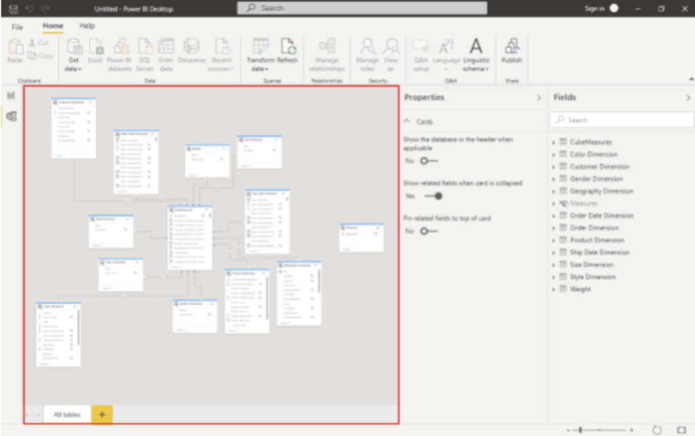Select Ship Date Dimension in Fields
The width and height of the screenshot is (695, 436).
[600, 252]
